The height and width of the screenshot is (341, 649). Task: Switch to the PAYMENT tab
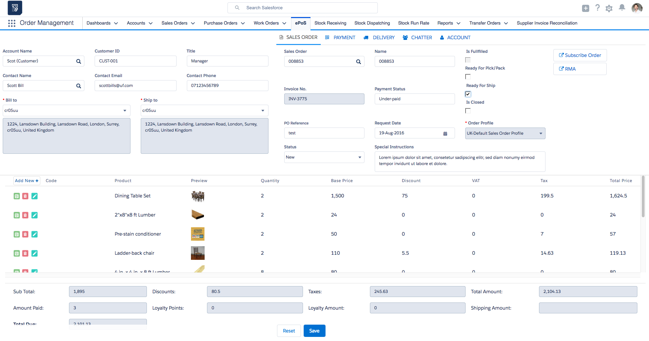point(344,38)
